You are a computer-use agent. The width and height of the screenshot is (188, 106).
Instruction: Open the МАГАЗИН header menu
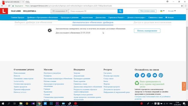16,11
